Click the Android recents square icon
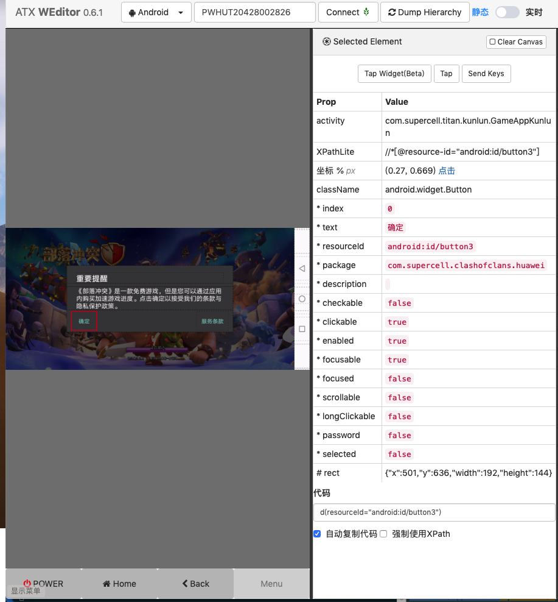Viewport: 558px width, 602px height. point(302,329)
